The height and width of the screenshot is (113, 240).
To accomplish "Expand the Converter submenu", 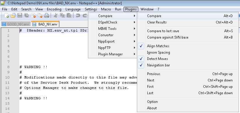I will tap(113, 35).
